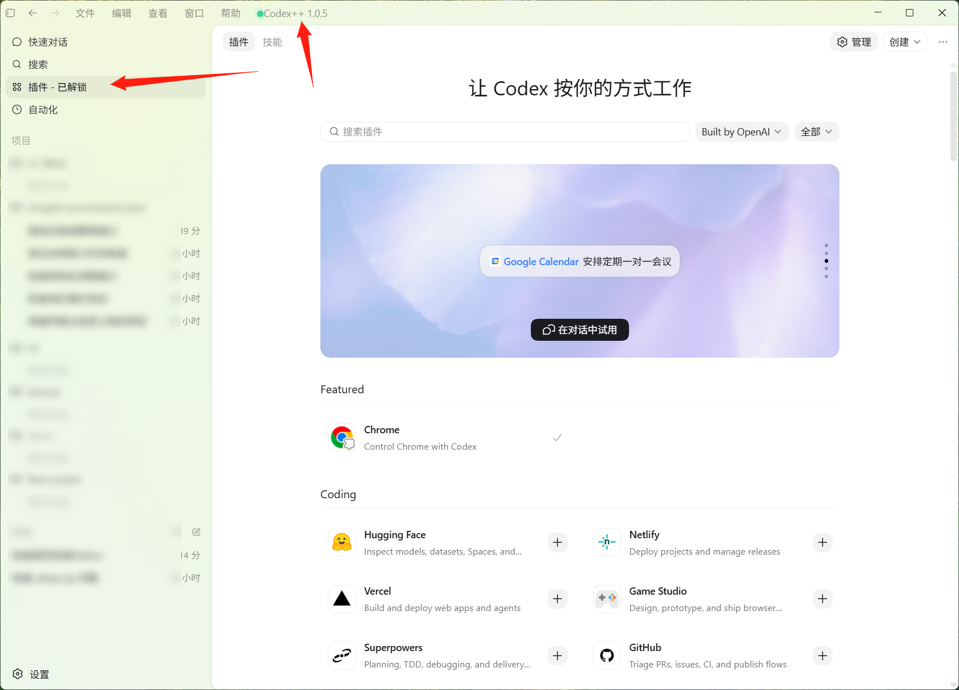This screenshot has height=690, width=959.
Task: Open the Superpowers plugin icon
Action: pyautogui.click(x=342, y=656)
